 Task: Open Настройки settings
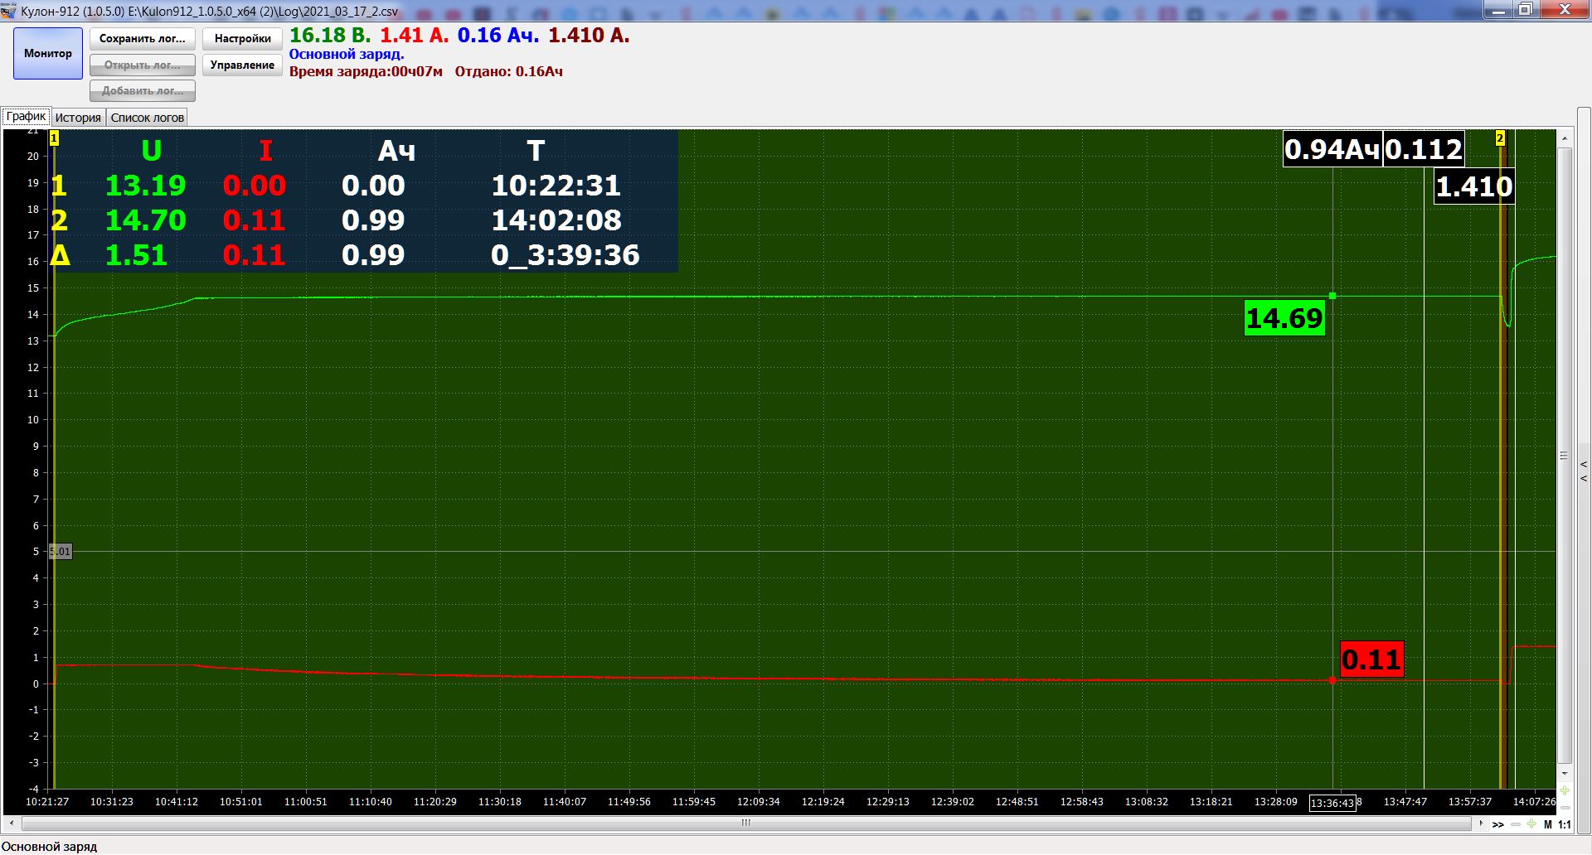click(242, 39)
